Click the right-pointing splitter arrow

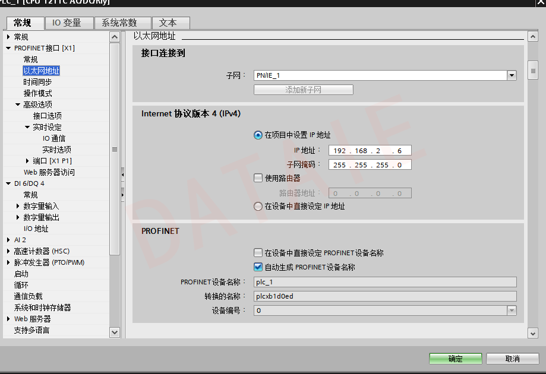click(x=122, y=194)
